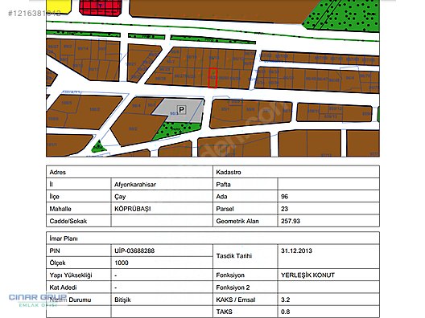Click the PIN value UİP-03688288
Image resolution: width=425 pixels, height=318 pixels.
coord(134,251)
